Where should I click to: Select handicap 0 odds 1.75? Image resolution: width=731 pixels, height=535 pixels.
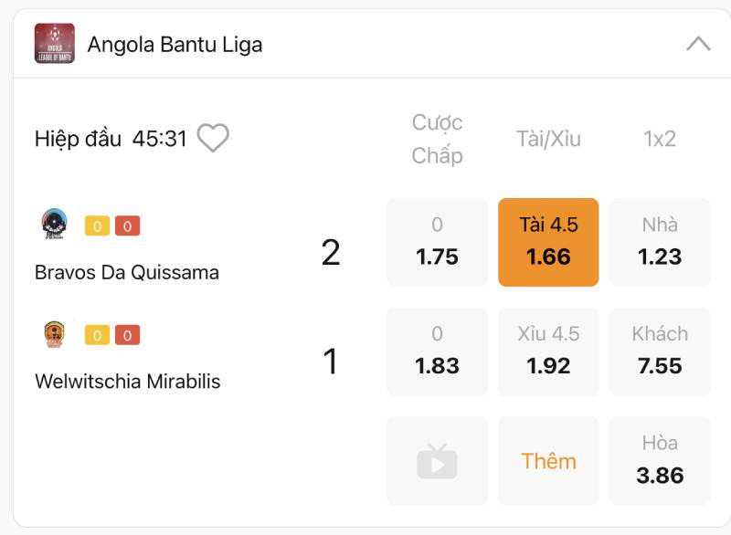click(x=437, y=242)
